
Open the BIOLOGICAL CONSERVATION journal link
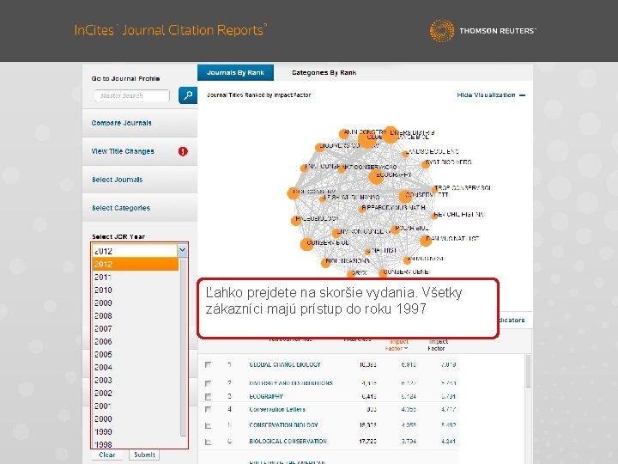288,442
